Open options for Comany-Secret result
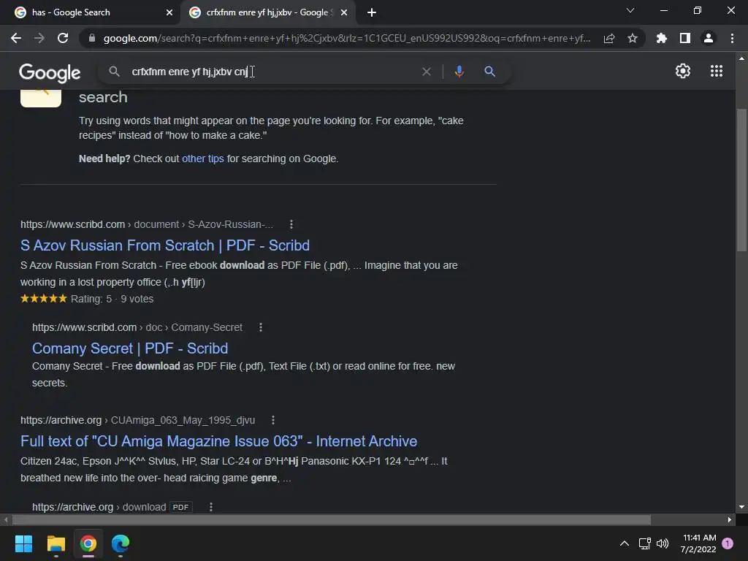The width and height of the screenshot is (748, 561). tap(261, 327)
